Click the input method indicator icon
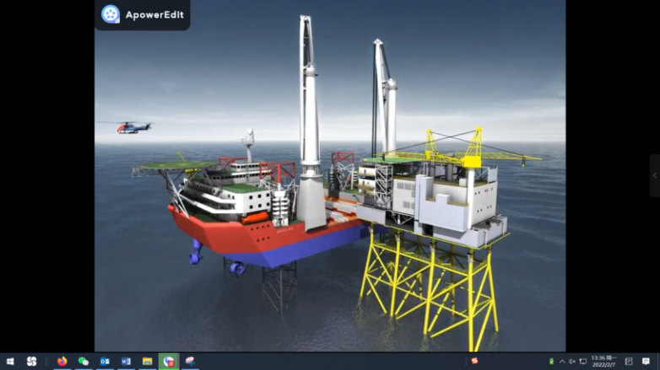 [x=629, y=362]
